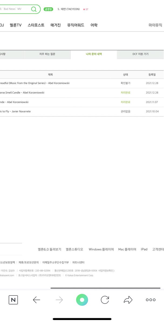Screen dimensions: 164x323
Task: Switch to 자주 하는 질문 tab
Action: pyautogui.click(x=47, y=54)
